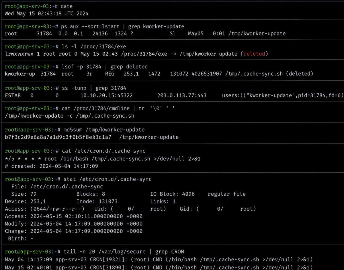Click '(0644/-rw-r--r--)' permissions text
The image size is (344, 270).
57,209
